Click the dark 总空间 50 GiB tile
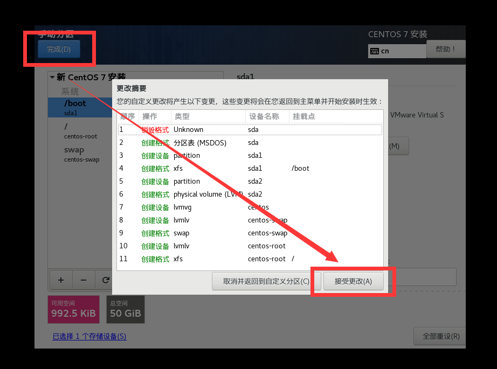 tap(125, 309)
